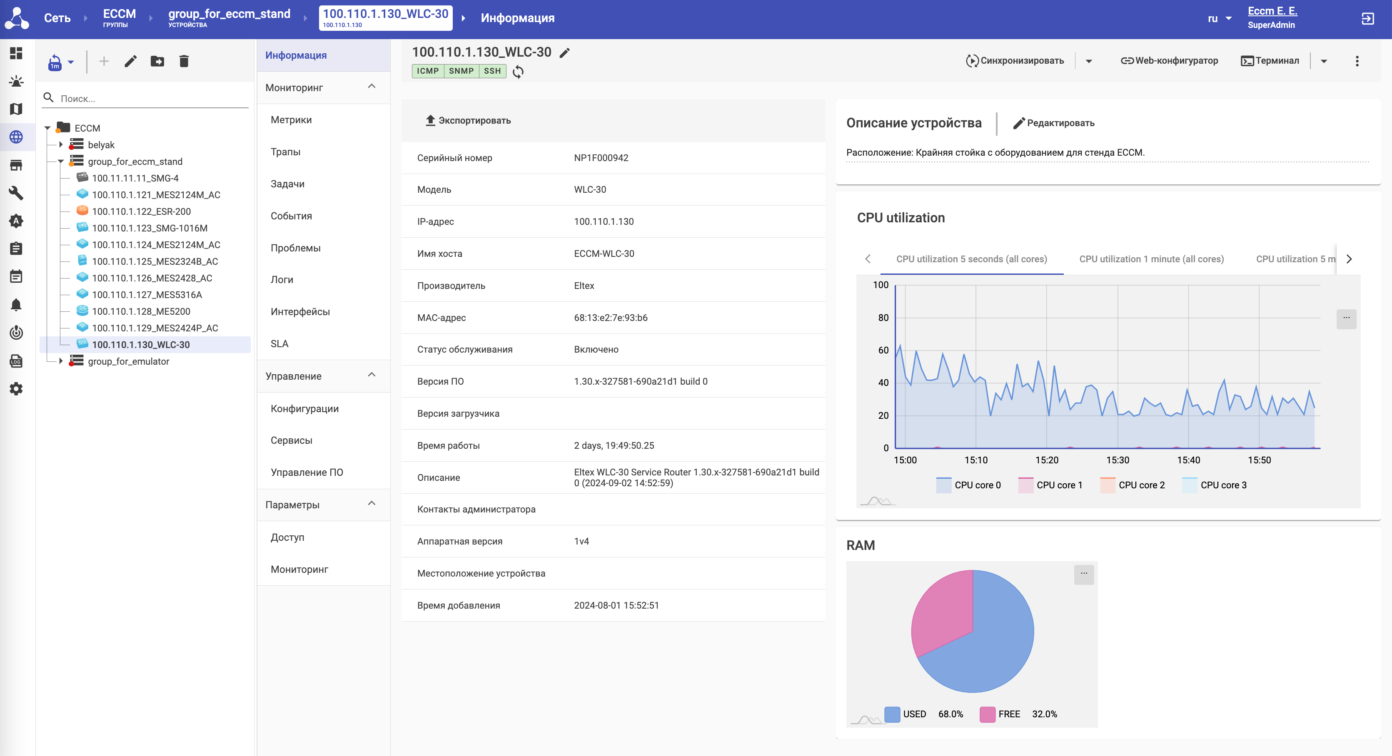Expand the belyak group in tree

click(61, 145)
